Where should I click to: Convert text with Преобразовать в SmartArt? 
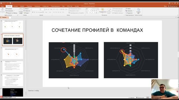coord(76,13)
